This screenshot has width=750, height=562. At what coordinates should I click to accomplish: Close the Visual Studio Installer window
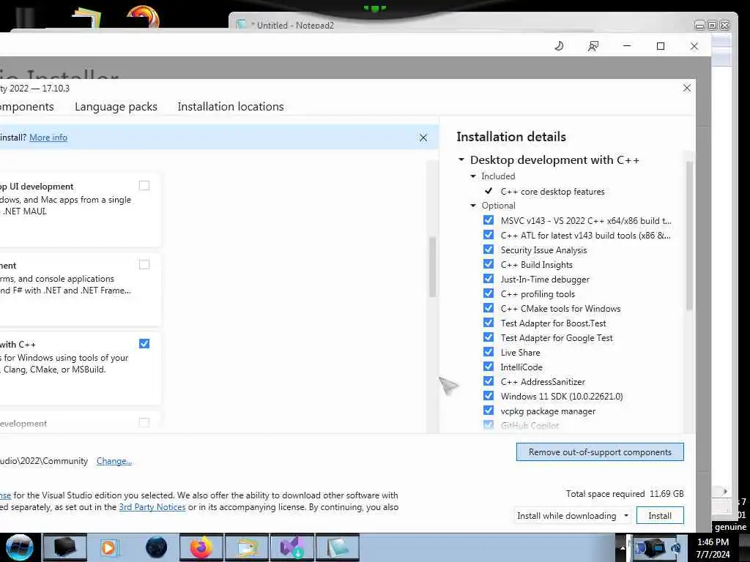(694, 46)
